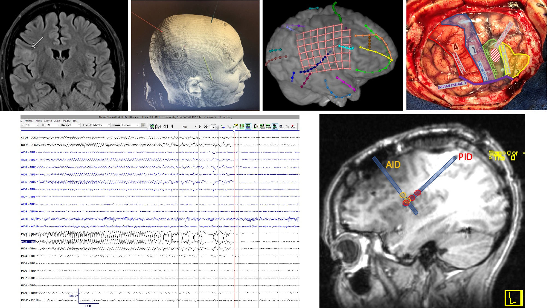Click the AID5 - AID6 channel label
Viewport: 547px width, 308px height.
pos(28,182)
